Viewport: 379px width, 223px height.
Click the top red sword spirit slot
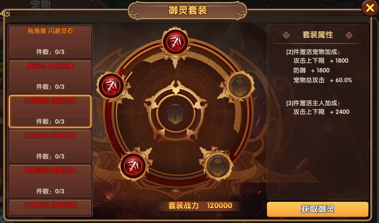[175, 42]
